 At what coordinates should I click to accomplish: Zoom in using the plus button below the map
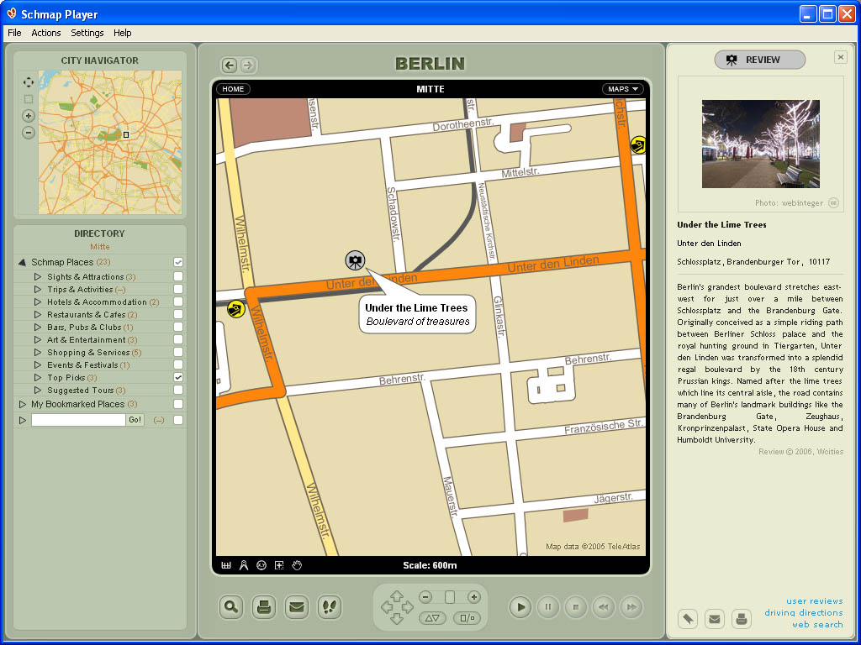tap(473, 597)
